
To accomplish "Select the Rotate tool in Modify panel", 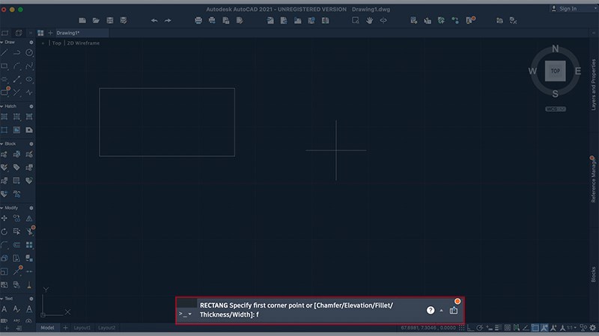I will click(4, 231).
